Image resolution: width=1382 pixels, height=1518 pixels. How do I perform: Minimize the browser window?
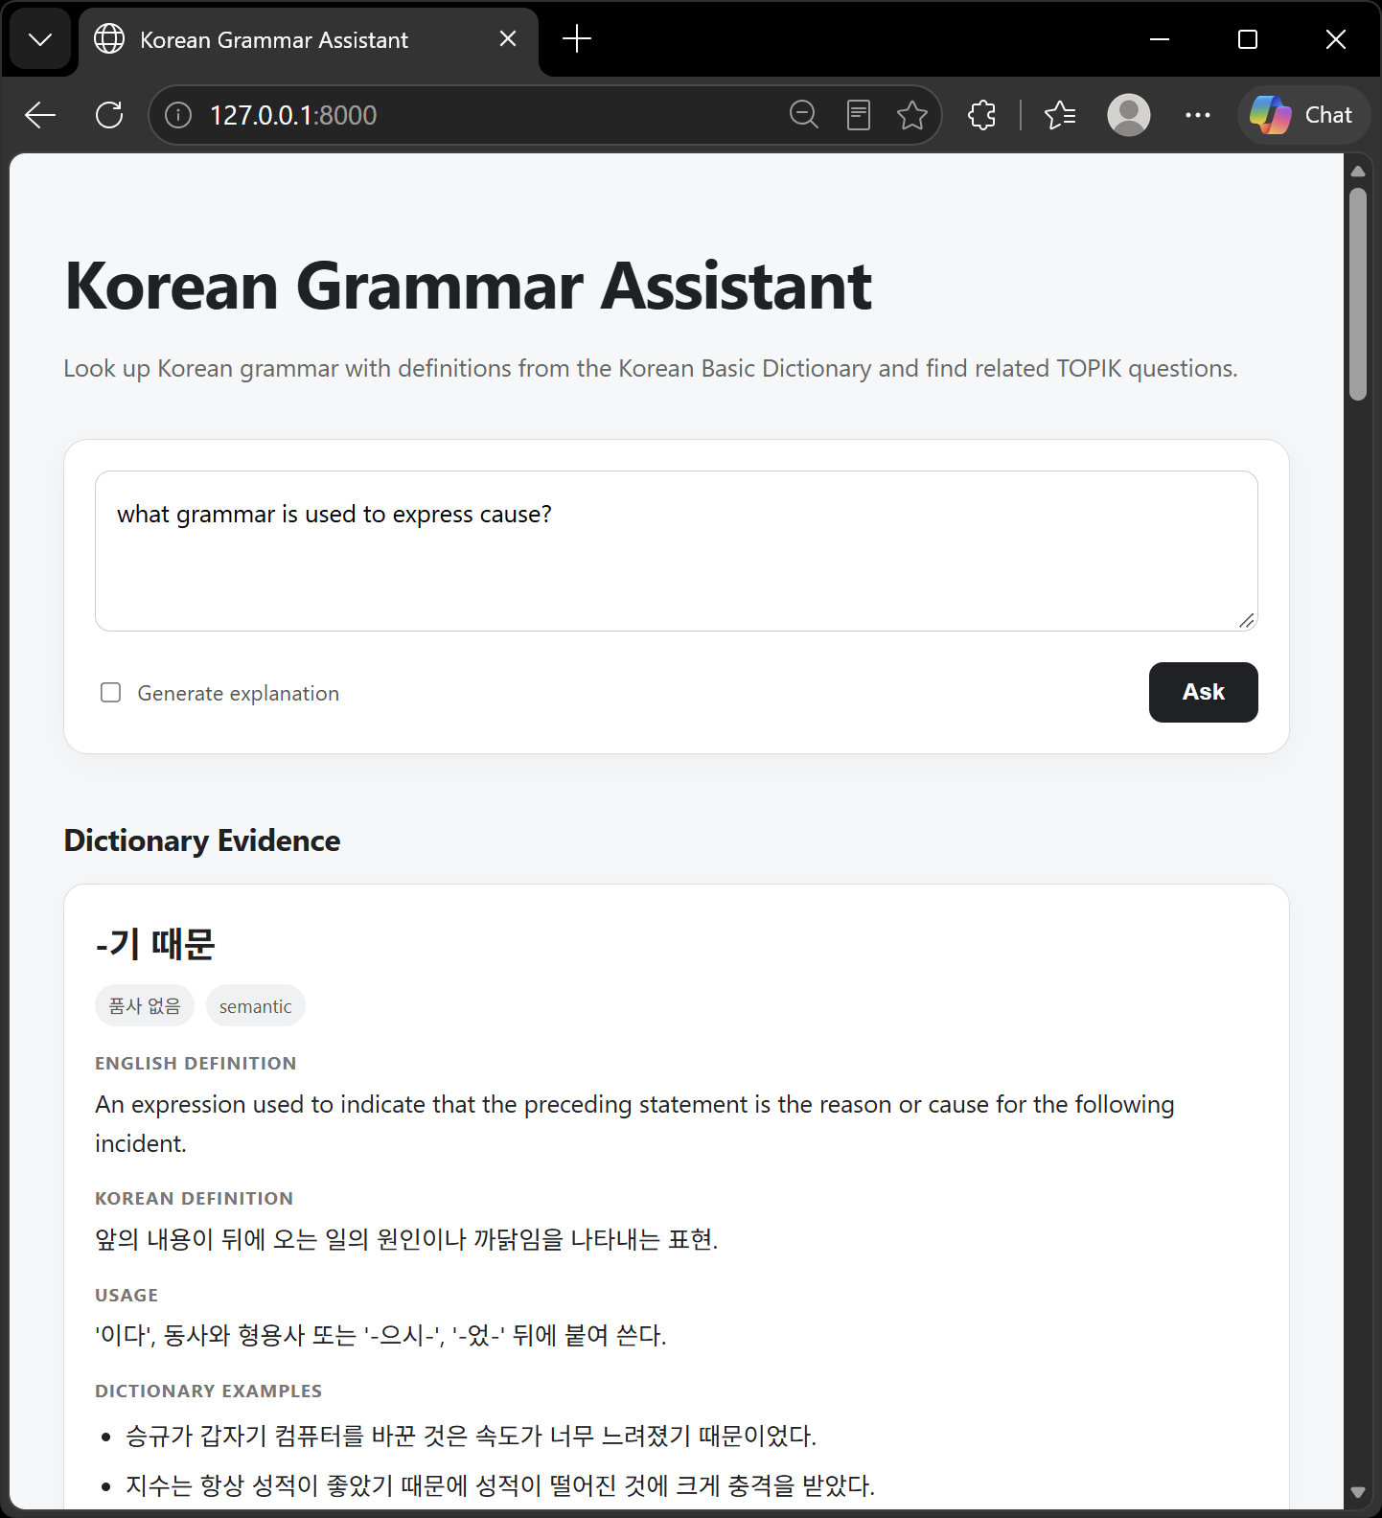pos(1160,39)
